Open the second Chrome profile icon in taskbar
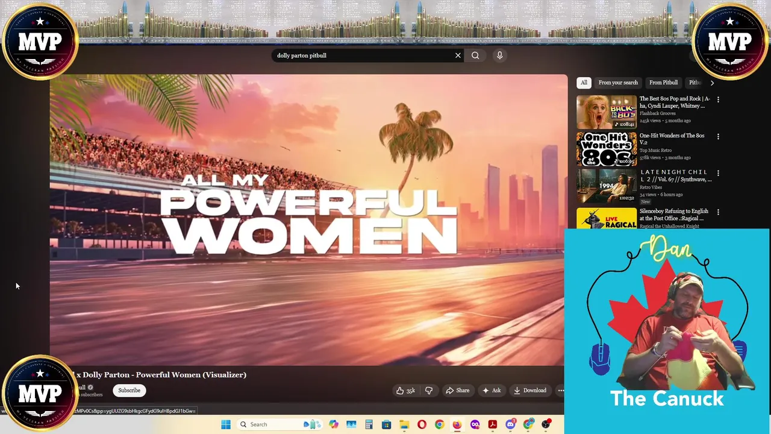The width and height of the screenshot is (771, 434). pos(528,424)
